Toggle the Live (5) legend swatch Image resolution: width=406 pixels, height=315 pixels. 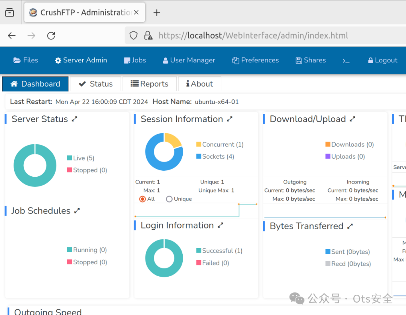(x=70, y=158)
